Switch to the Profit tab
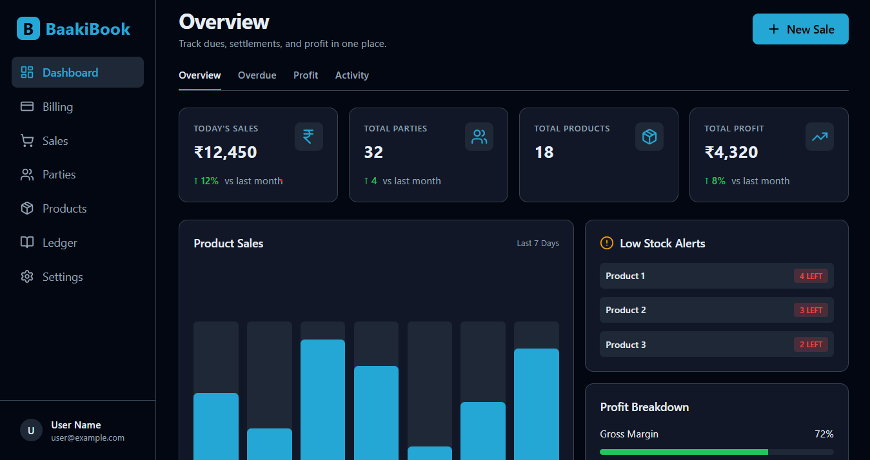The width and height of the screenshot is (870, 460). pos(305,75)
